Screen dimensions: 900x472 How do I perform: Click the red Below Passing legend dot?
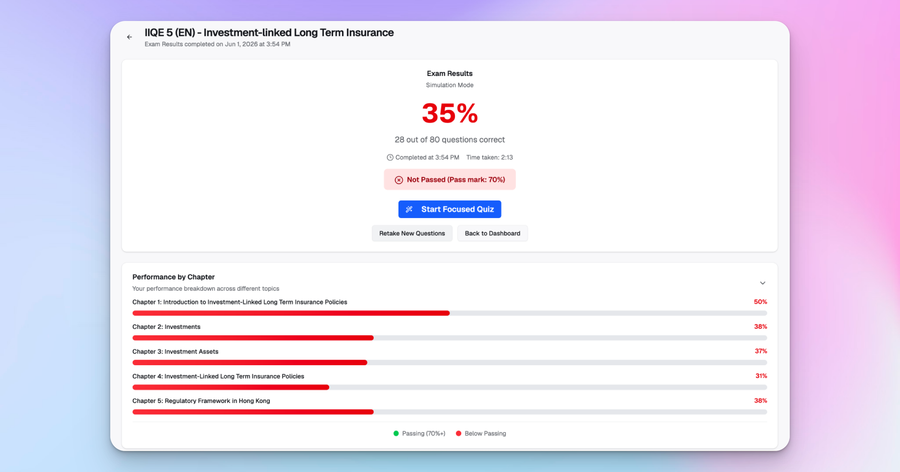[459, 433]
